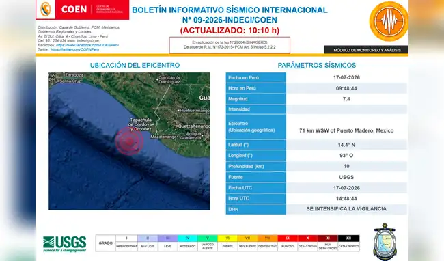Image resolution: width=444 pixels, height=261 pixels.
Task: Click the 'Intensidad' row label
Action: [239, 109]
